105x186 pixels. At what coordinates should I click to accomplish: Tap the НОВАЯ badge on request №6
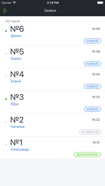coord(92,41)
